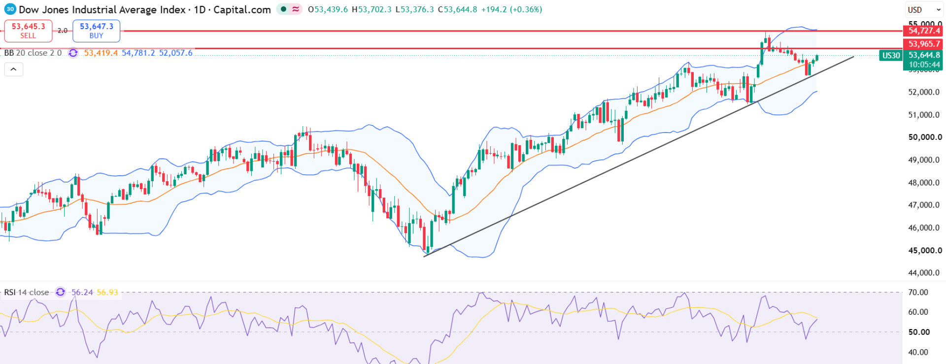
Task: Click 40.00 on the RSI scale
Action: click(918, 352)
